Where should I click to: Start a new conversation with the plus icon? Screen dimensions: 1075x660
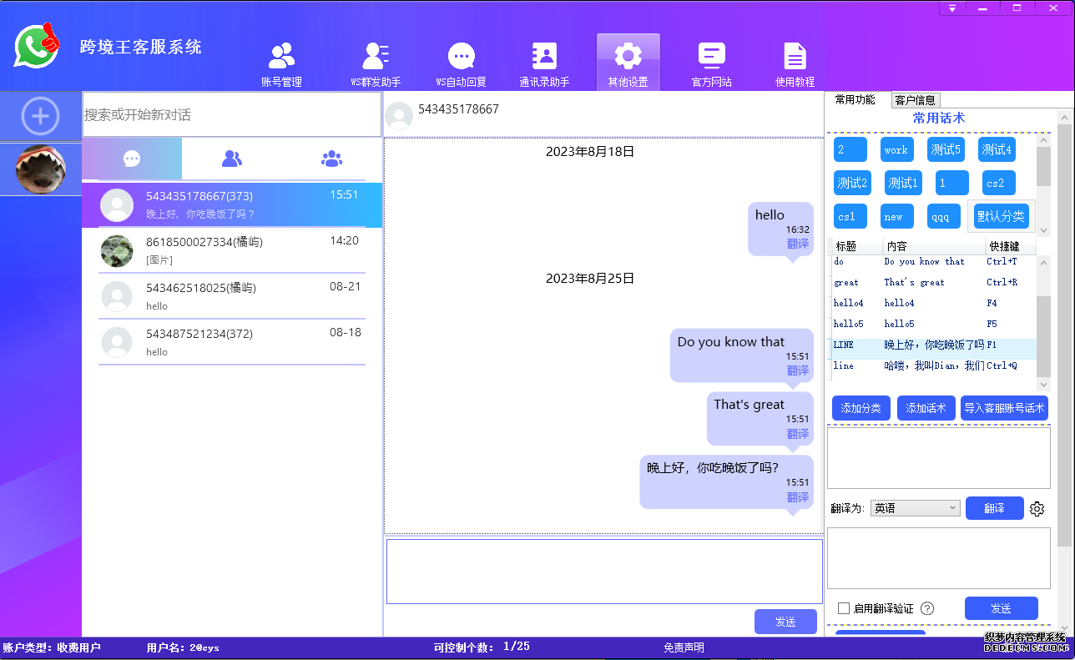[40, 116]
